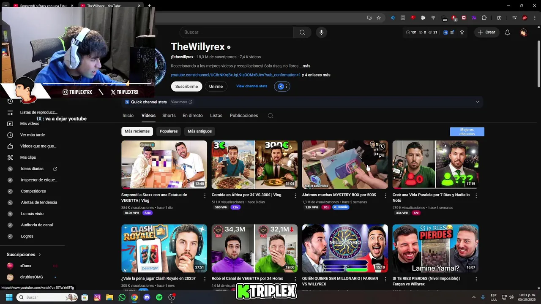
Task: Bookmark this page with the star icon
Action: click(x=379, y=18)
